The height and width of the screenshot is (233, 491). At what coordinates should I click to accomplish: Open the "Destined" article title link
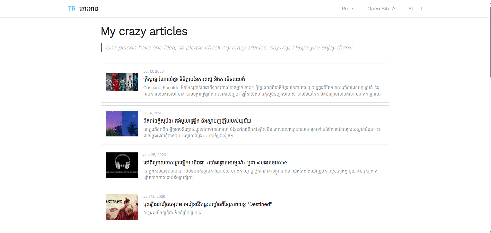pyautogui.click(x=208, y=204)
